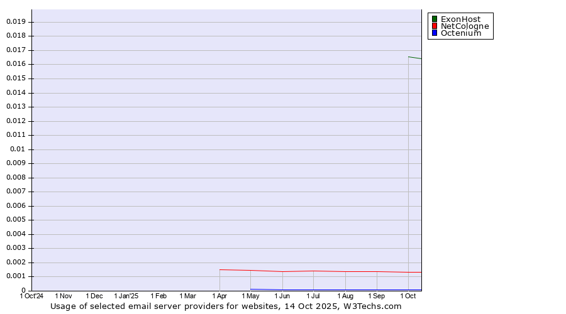Click the 0.001 y-axis label
This screenshot has width=566, height=314.
pos(16,276)
